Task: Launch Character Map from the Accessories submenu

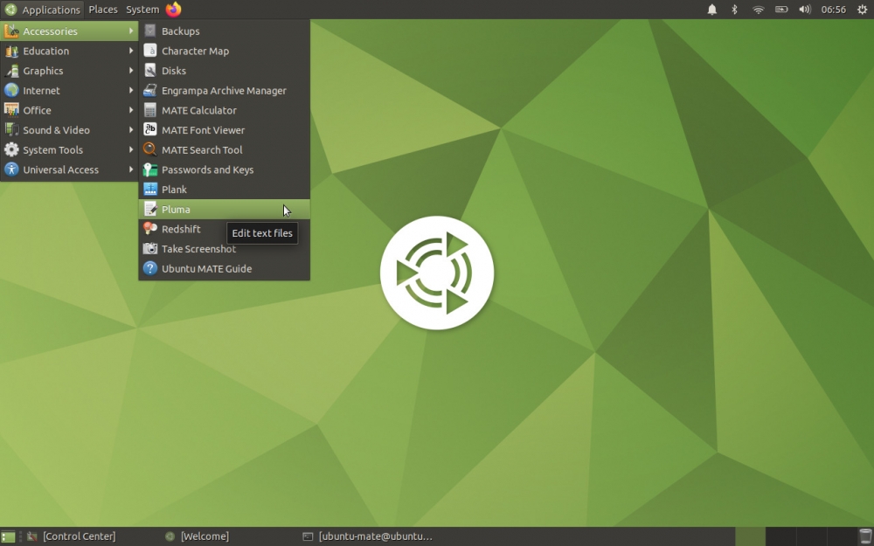Action: click(224, 51)
